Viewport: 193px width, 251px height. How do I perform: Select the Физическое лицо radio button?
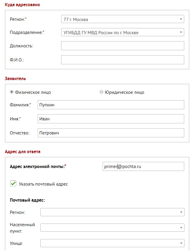click(12, 92)
